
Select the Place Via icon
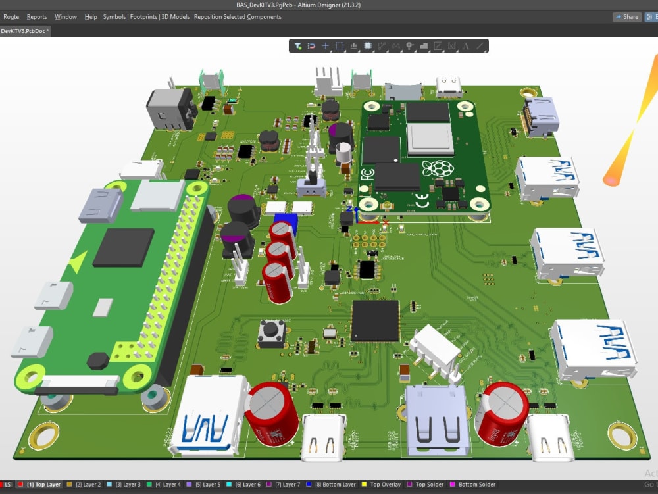[x=409, y=46]
